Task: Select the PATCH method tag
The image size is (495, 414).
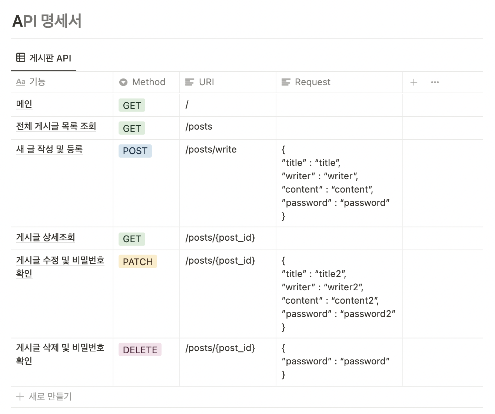Action: click(138, 262)
